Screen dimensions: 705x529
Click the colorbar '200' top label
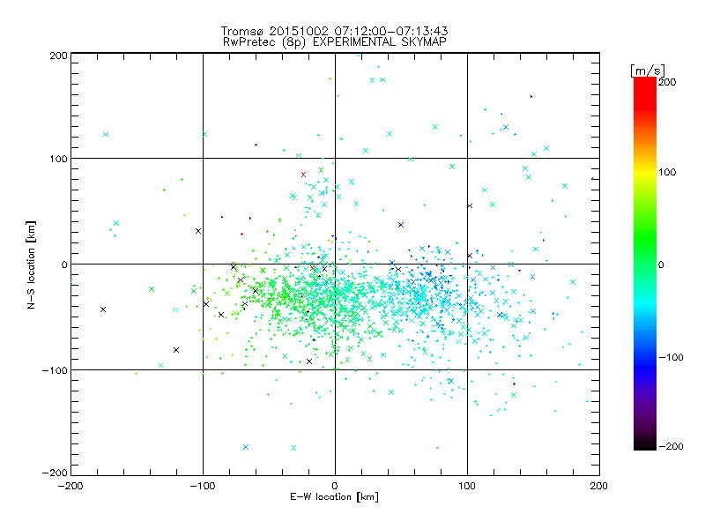pyautogui.click(x=667, y=82)
